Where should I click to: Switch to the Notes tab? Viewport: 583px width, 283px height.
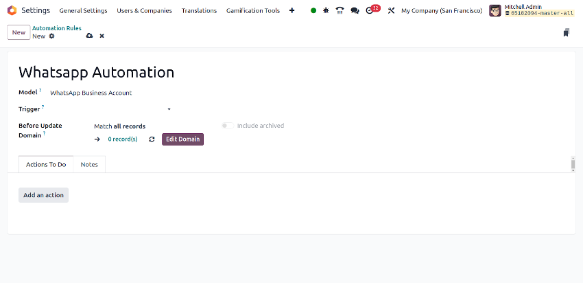[x=89, y=165]
